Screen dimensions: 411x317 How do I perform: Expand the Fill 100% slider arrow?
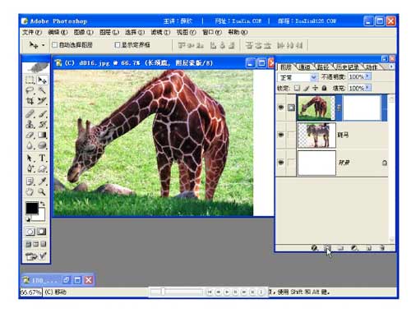point(367,88)
